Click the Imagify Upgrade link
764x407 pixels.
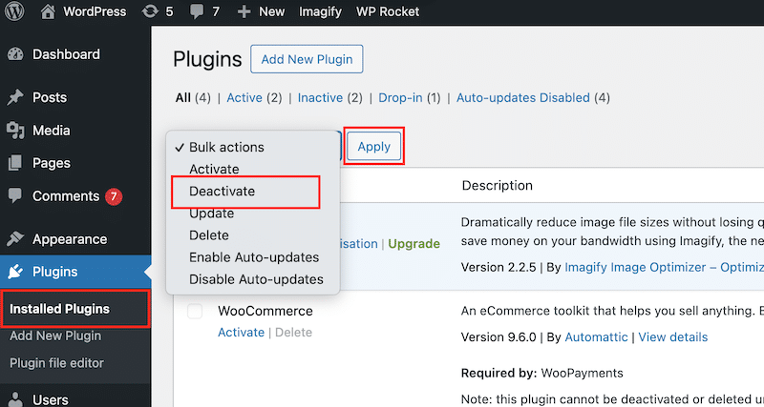pos(414,244)
